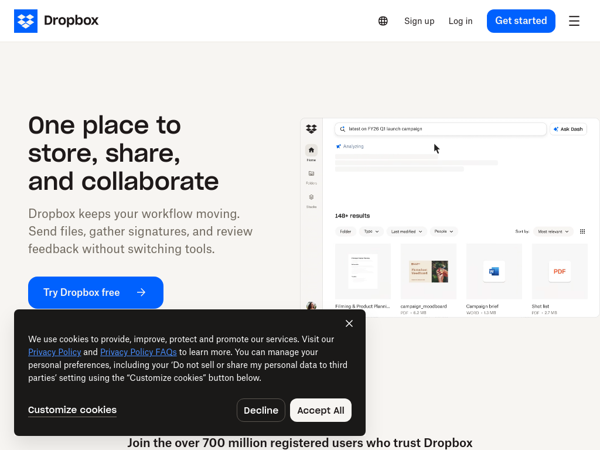The height and width of the screenshot is (450, 600).
Task: Open the Privacy Policy FAQs link
Action: [x=138, y=352]
